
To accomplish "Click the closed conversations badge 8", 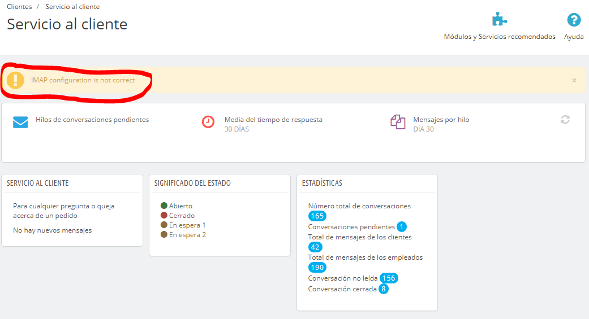I will [x=384, y=289].
